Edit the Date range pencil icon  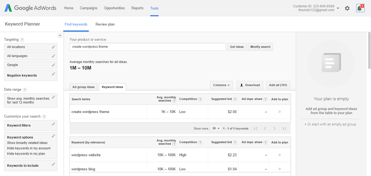coord(53,97)
